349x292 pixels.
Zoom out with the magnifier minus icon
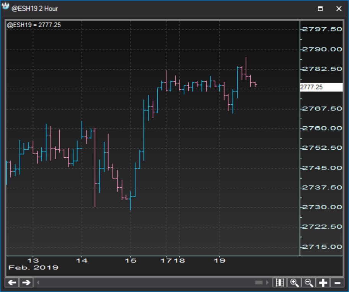click(309, 283)
